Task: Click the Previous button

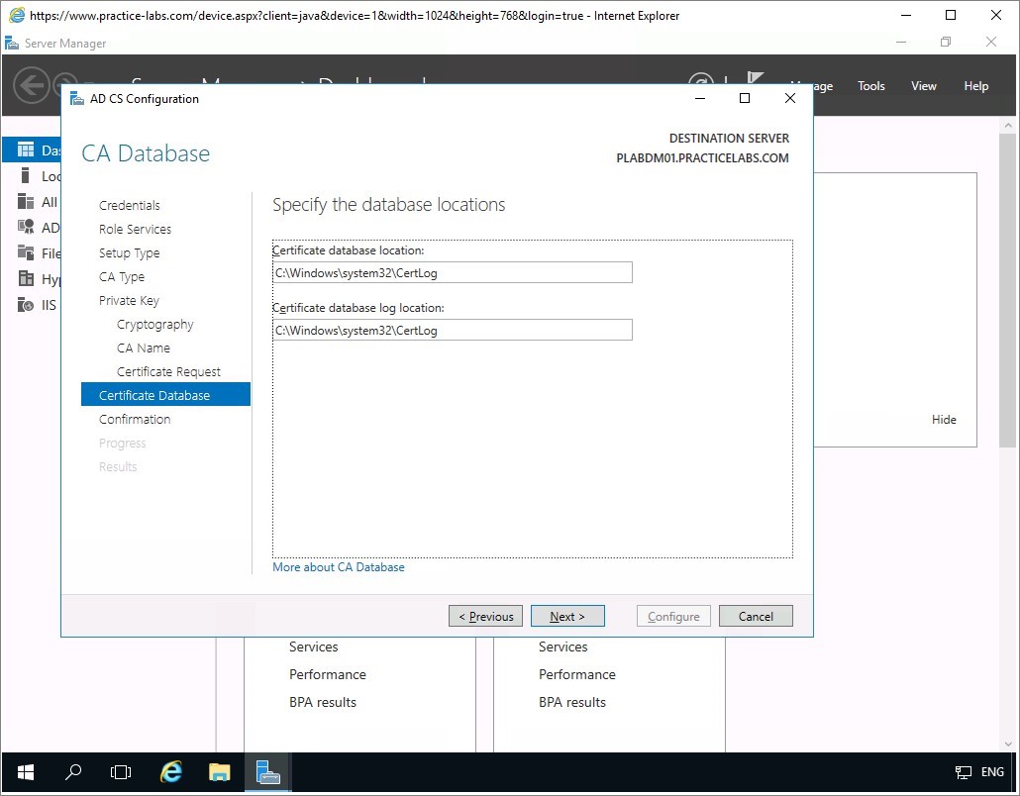Action: click(485, 616)
